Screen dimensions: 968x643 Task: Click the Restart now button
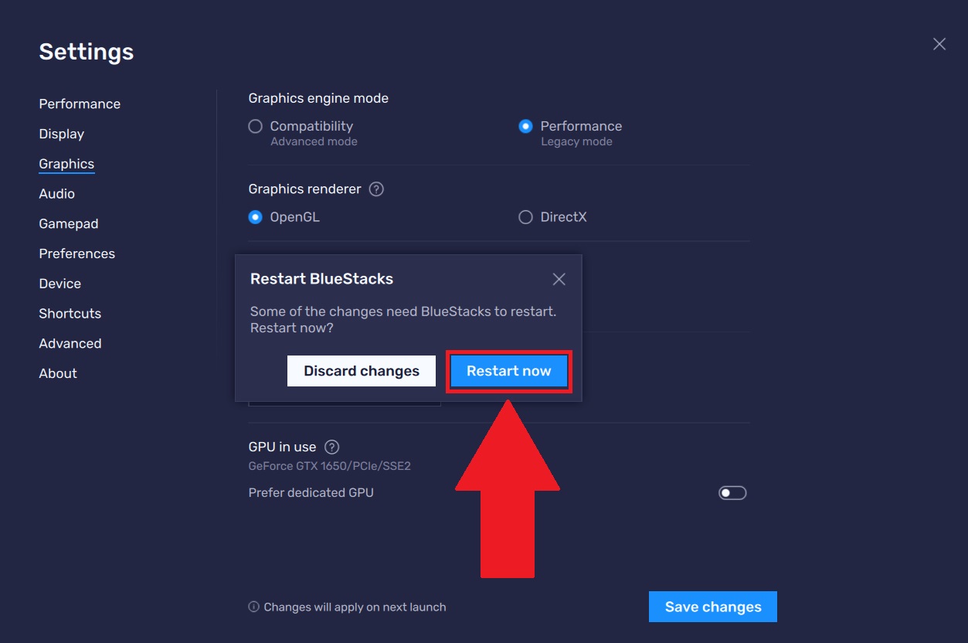click(x=509, y=371)
